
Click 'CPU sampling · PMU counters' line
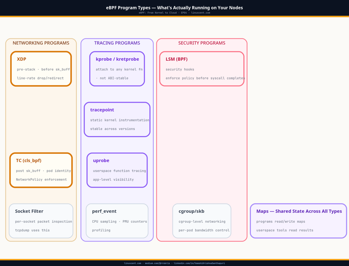pyautogui.click(x=120, y=221)
